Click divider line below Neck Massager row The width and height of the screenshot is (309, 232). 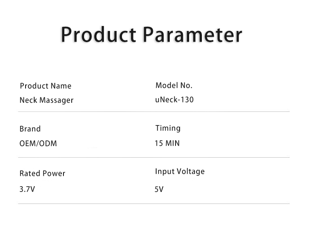click(154, 111)
